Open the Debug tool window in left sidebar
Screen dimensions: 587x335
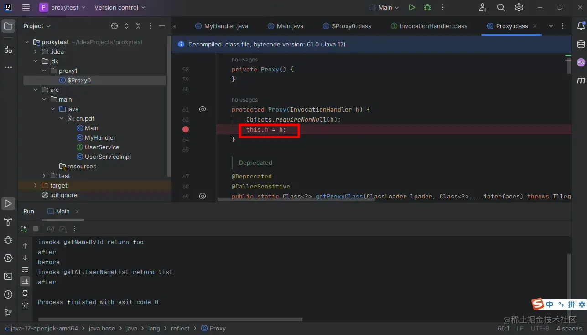8,240
